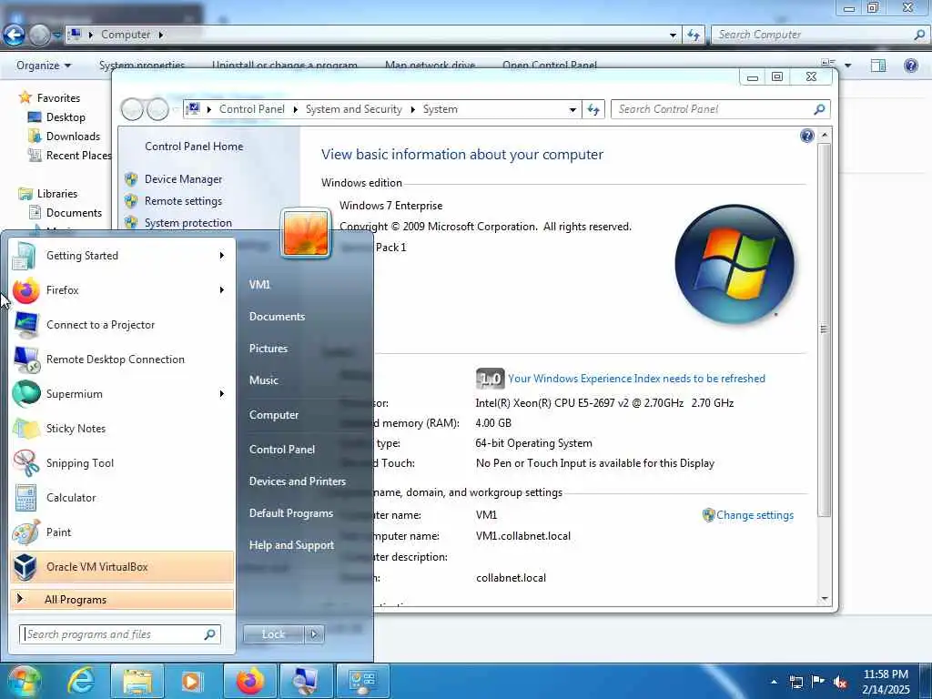Click the network tray icon
The image size is (932, 699).
[795, 683]
